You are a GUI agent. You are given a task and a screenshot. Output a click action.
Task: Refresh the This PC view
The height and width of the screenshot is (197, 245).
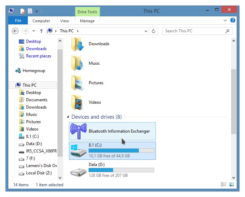coord(153,31)
